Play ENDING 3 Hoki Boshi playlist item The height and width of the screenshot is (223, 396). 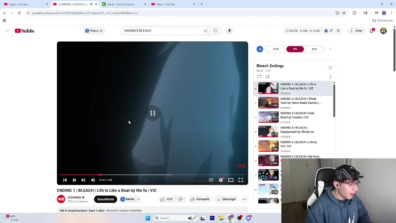click(293, 117)
